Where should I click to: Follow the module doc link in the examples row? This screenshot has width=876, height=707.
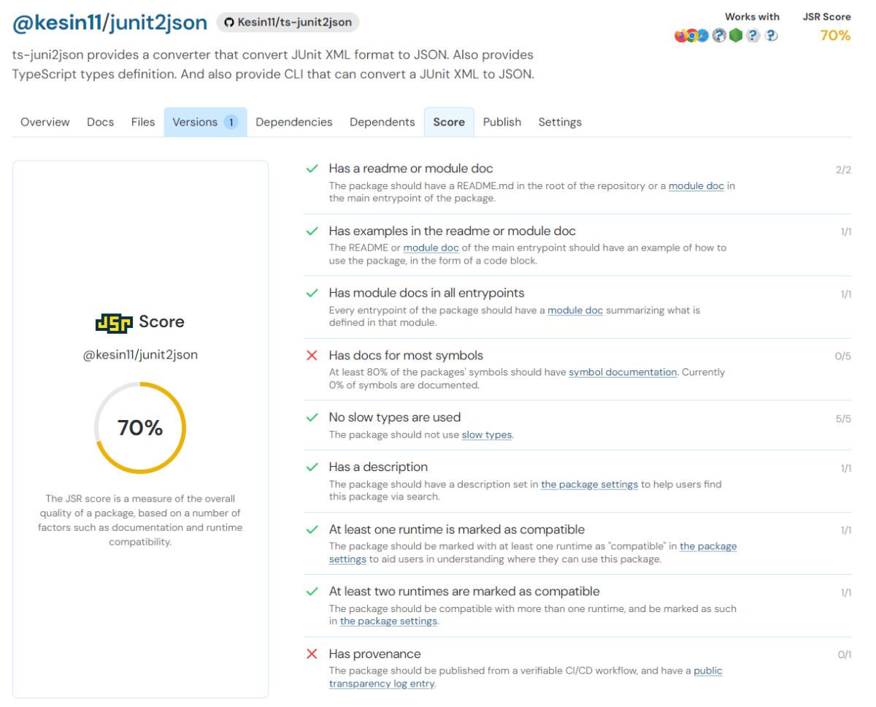point(431,248)
